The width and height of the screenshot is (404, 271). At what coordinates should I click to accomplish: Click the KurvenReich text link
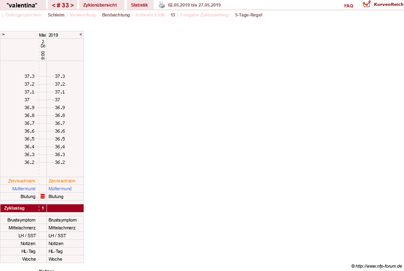(388, 5)
